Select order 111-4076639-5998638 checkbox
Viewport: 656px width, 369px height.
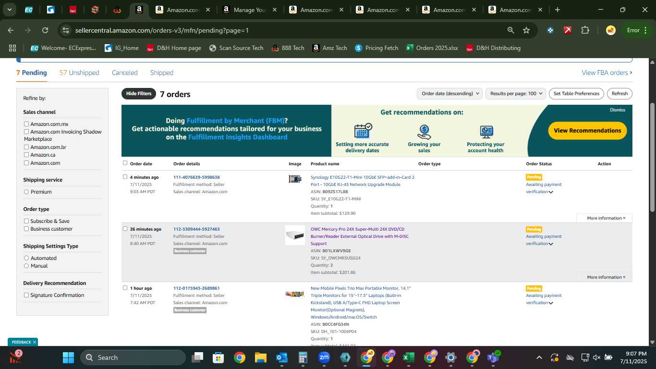click(125, 177)
